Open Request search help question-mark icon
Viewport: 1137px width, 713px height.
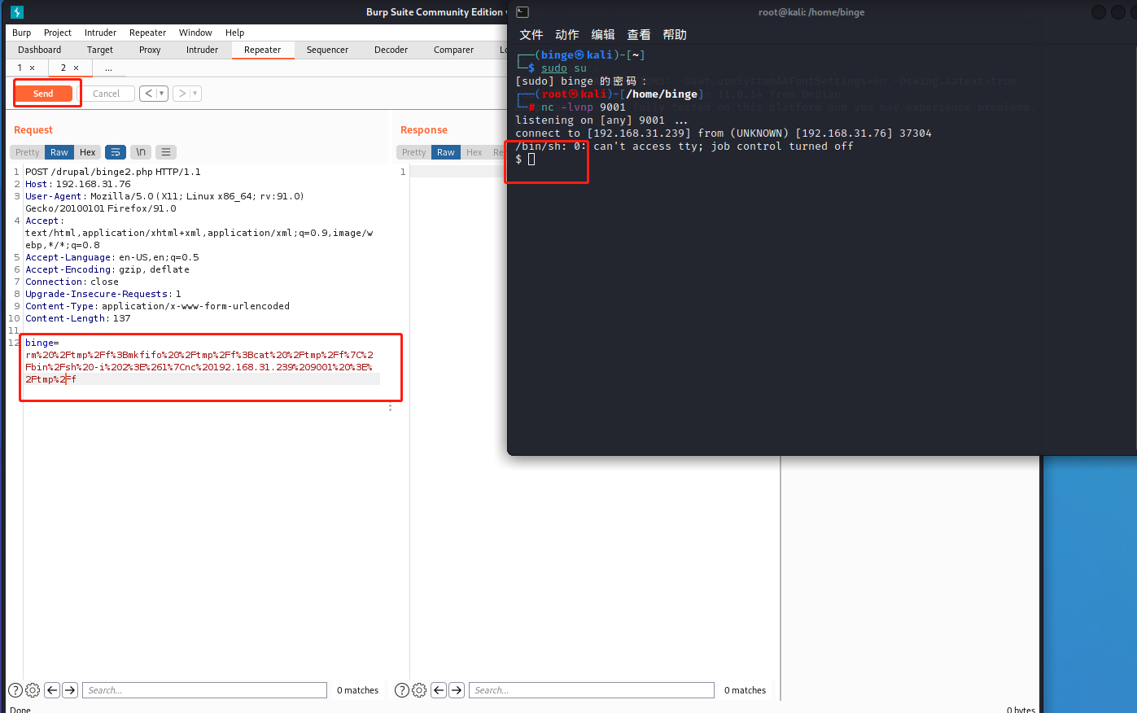[x=15, y=690]
